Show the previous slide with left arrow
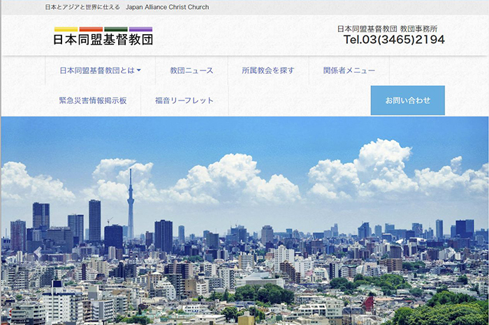489x325 pixels. click(x=38, y=252)
